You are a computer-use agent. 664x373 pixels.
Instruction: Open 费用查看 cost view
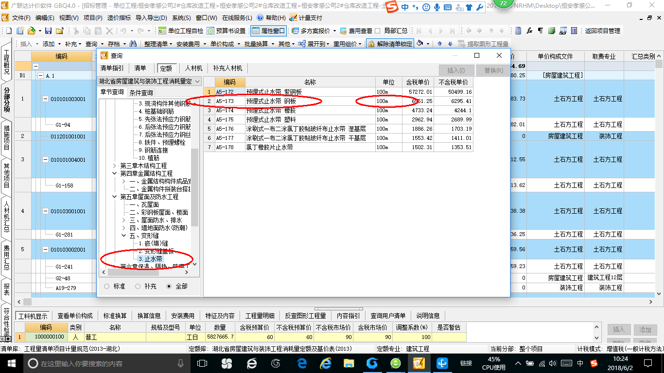pos(356,31)
